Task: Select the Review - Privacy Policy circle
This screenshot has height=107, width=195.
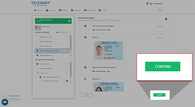Action: coord(37,42)
